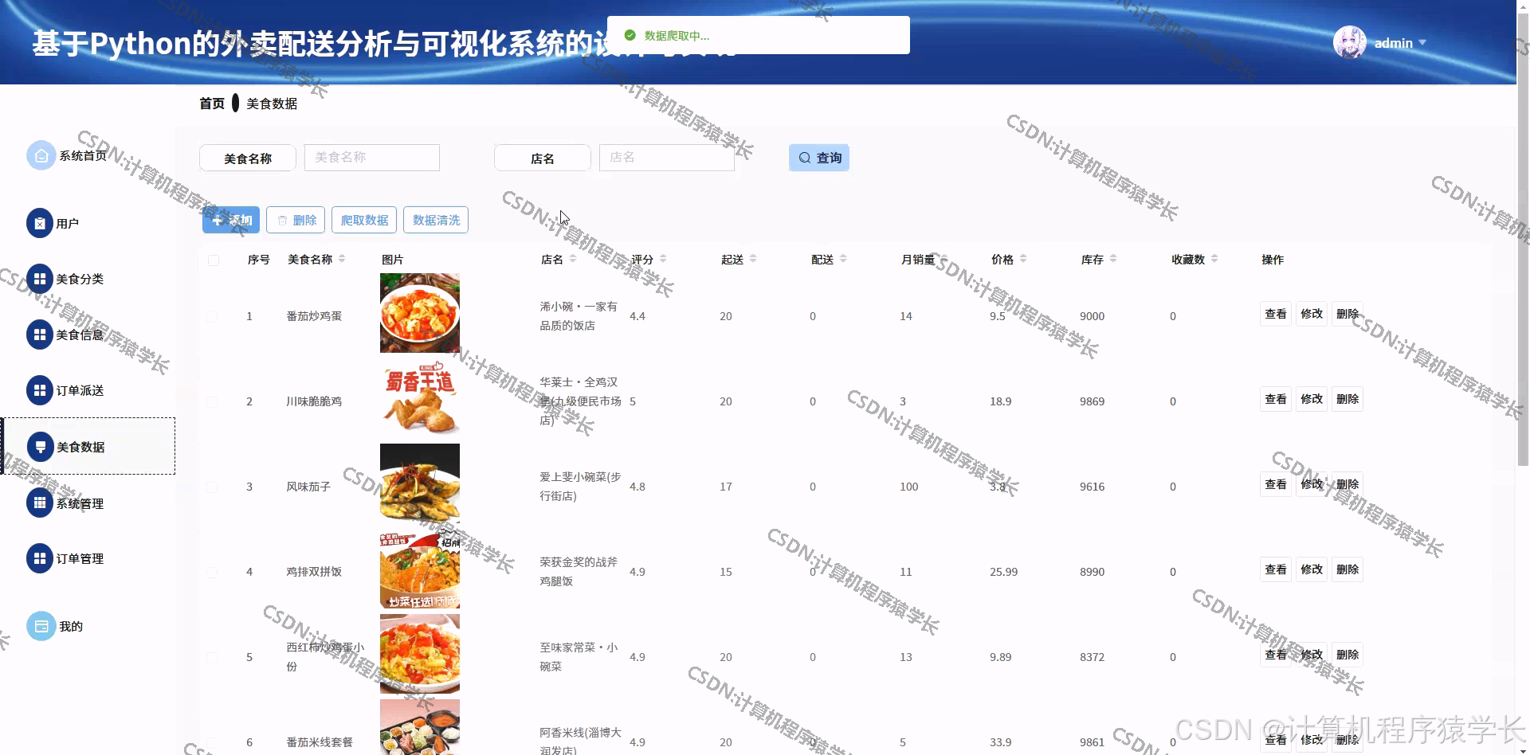Open the admin account dropdown

pyautogui.click(x=1393, y=42)
